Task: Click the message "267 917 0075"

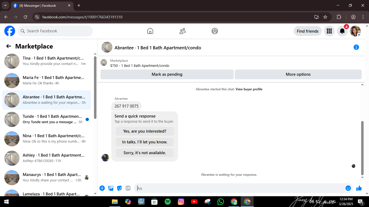Action: point(126,106)
